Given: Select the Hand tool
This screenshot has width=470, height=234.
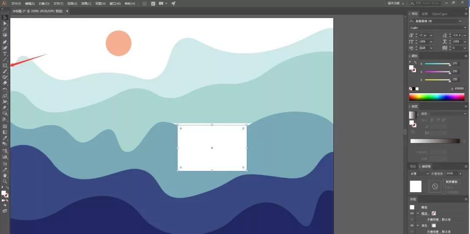Looking at the screenshot, I should tap(5, 175).
